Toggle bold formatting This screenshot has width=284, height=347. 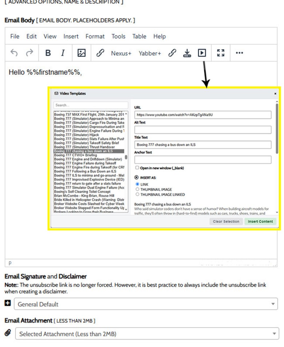(48, 53)
